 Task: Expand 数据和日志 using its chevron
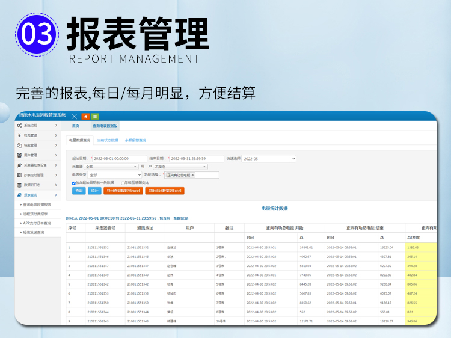coord(56,185)
